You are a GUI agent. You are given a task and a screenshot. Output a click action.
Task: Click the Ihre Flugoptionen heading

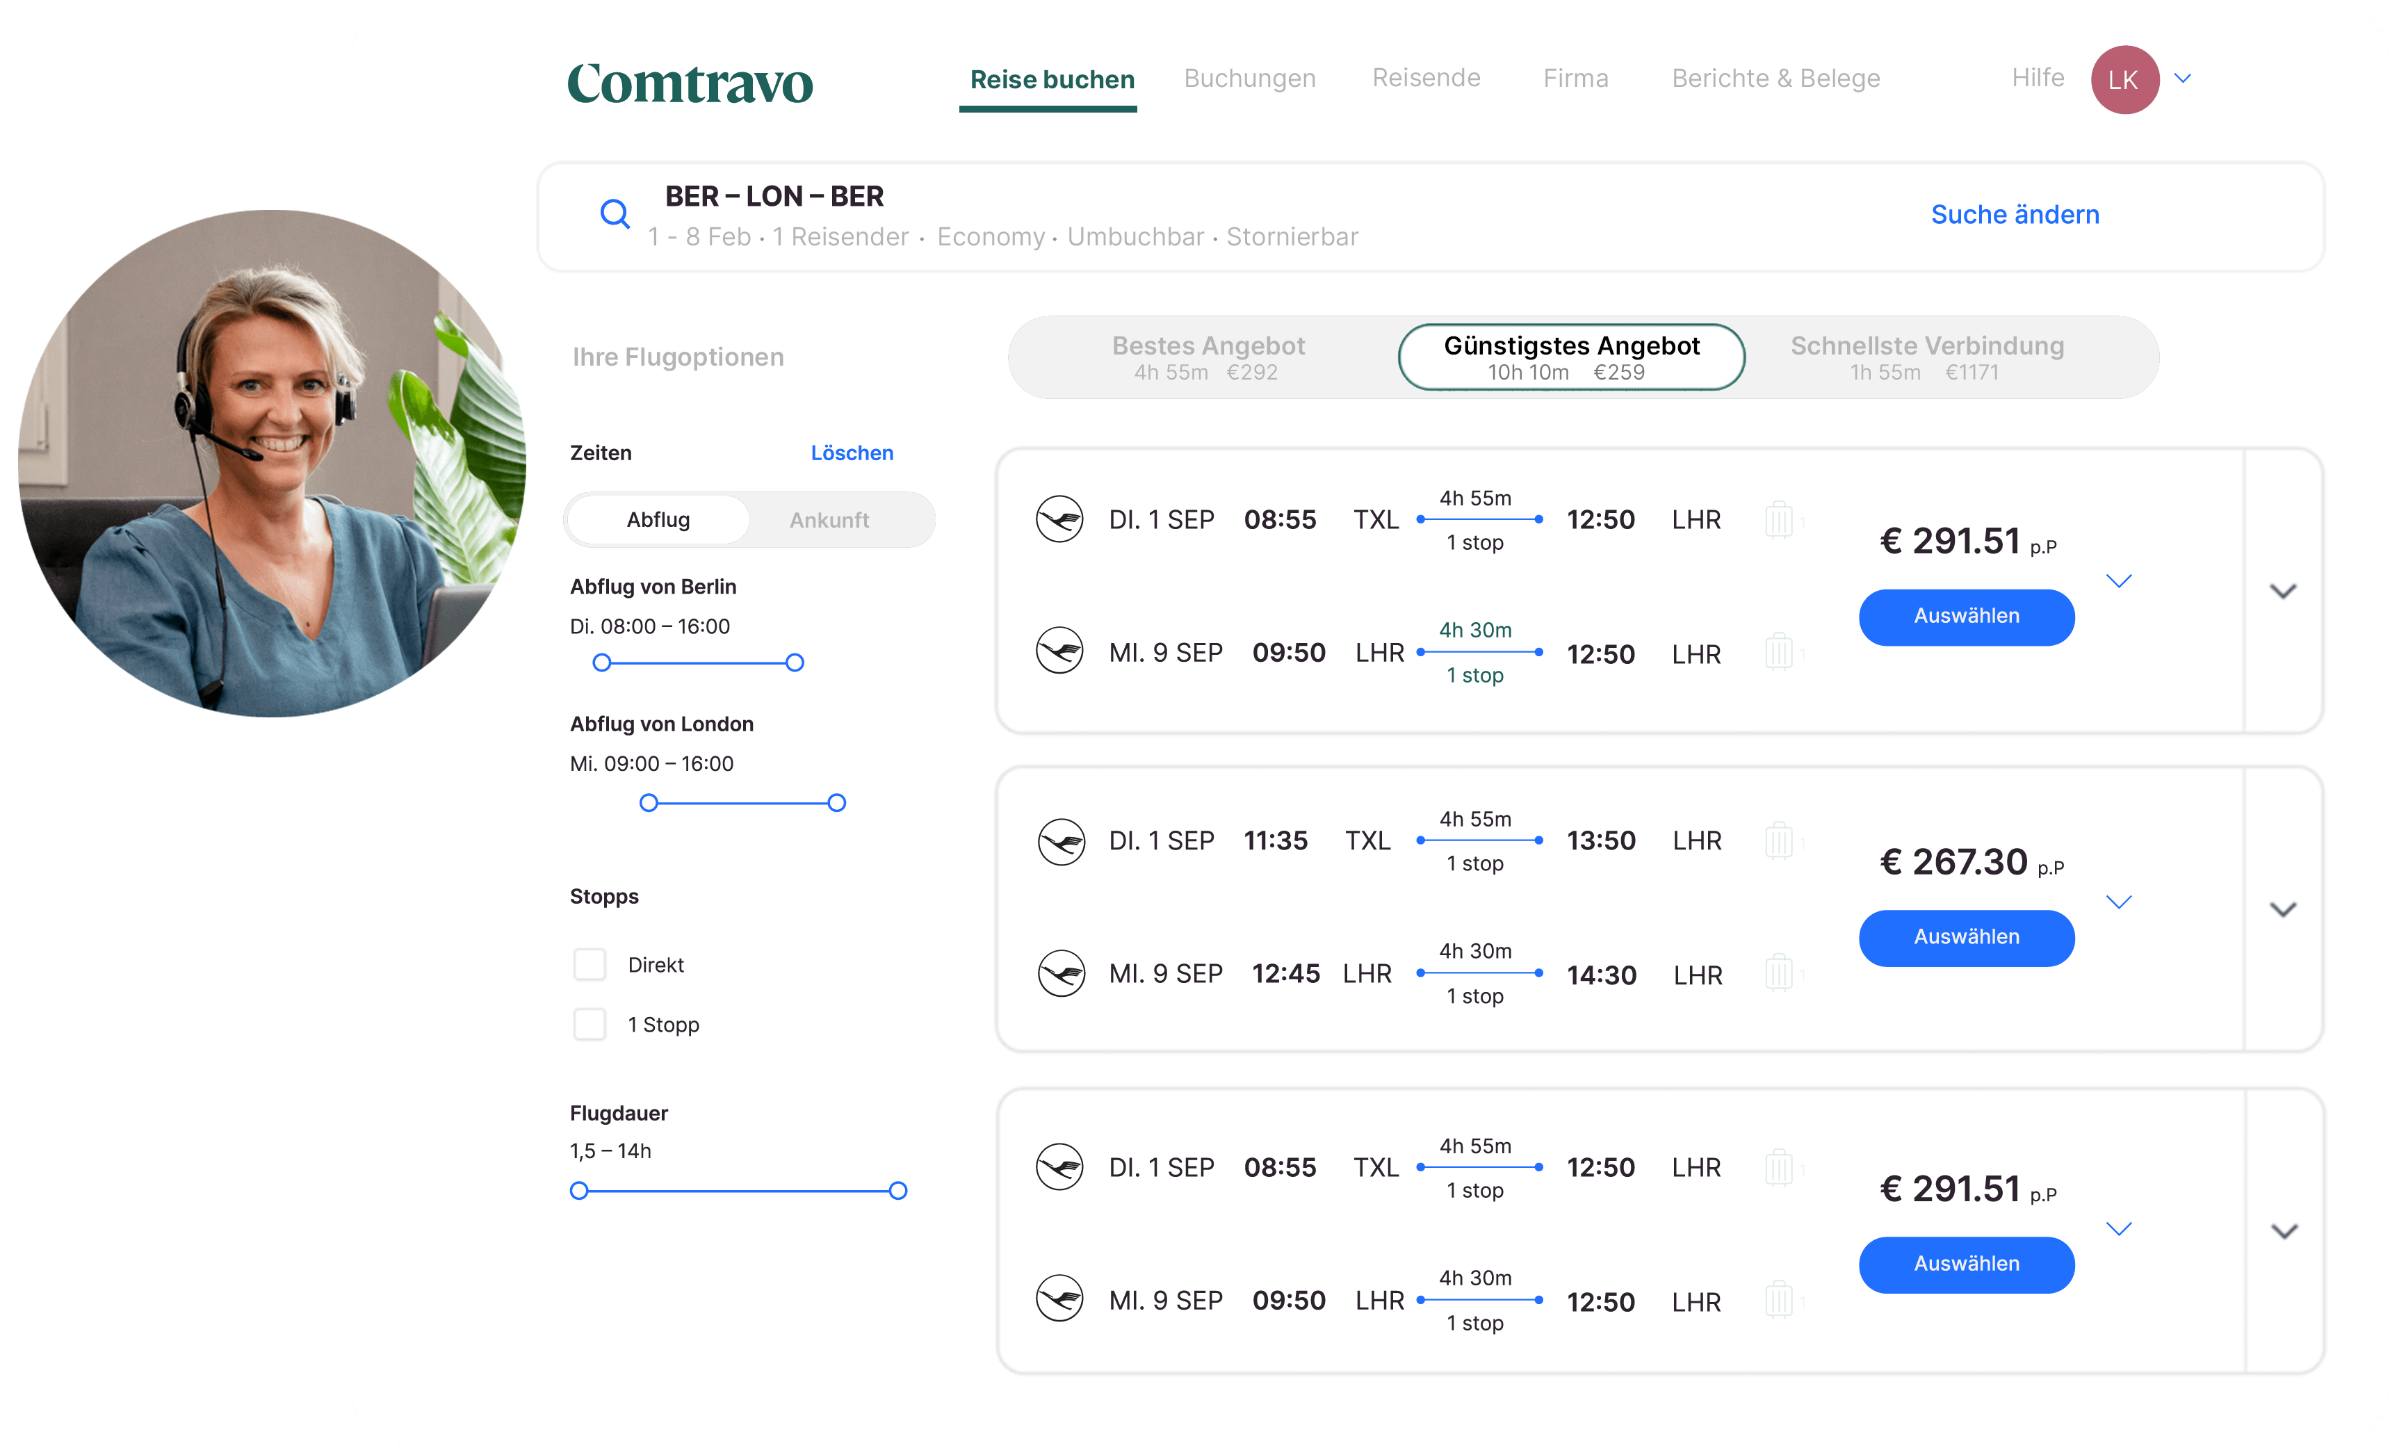pos(678,357)
